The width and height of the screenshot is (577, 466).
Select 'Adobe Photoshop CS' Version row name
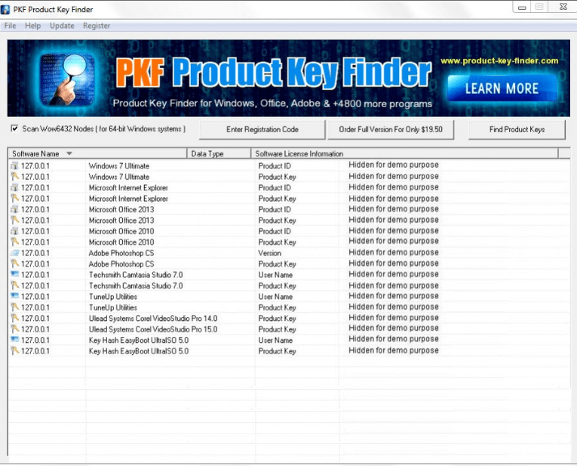(121, 253)
